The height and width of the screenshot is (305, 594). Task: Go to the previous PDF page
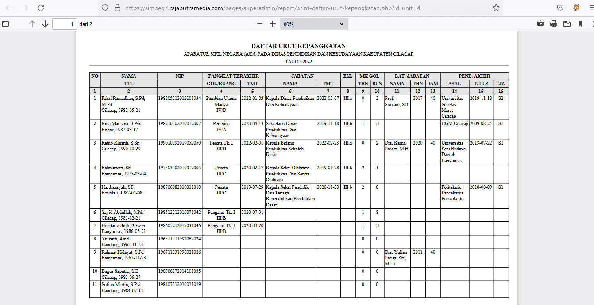pyautogui.click(x=32, y=24)
